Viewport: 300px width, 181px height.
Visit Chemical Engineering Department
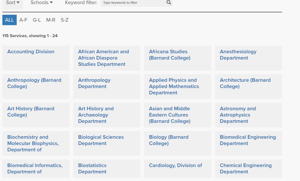click(246, 168)
